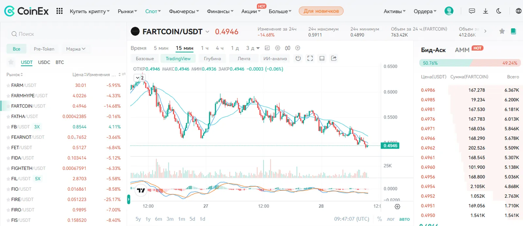Show more 24h stats with arrow
The height and width of the screenshot is (226, 523).
point(485,31)
